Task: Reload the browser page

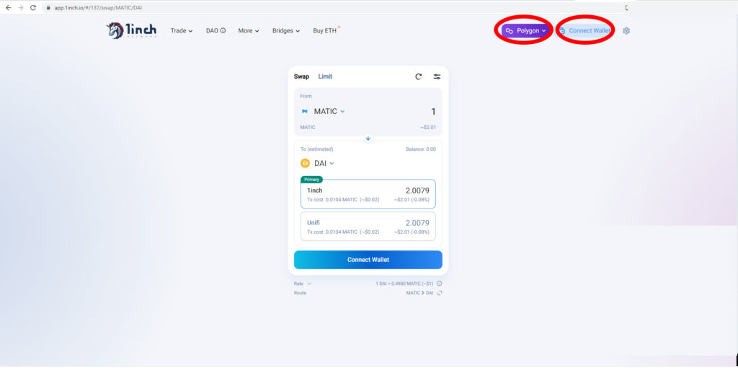Action: coord(33,7)
